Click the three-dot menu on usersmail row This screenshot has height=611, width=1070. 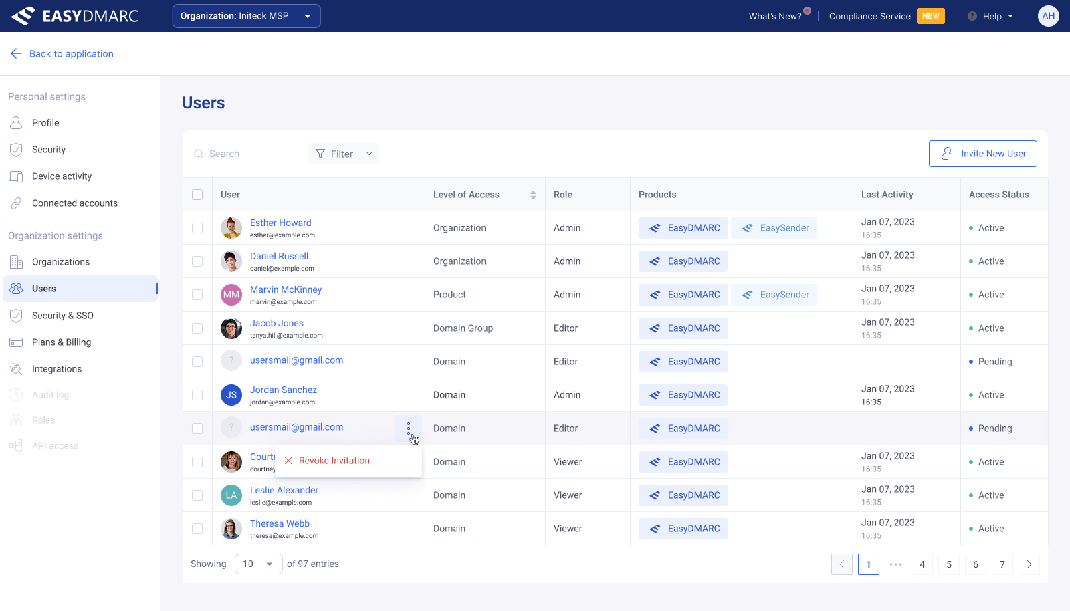(x=409, y=429)
